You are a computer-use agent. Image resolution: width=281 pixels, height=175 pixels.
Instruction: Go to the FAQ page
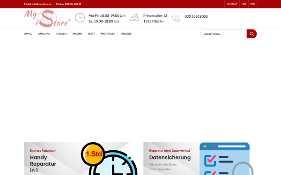(244, 4)
